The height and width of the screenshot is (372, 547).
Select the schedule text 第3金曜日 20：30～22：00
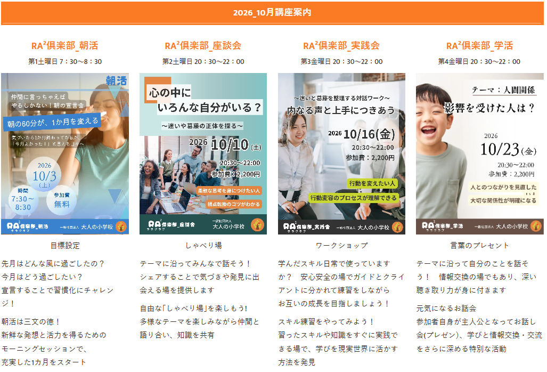(341, 62)
